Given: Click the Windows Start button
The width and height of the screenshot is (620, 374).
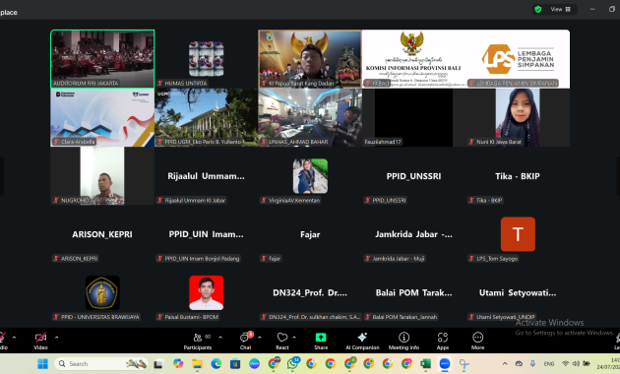Looking at the screenshot, I should click(x=42, y=364).
